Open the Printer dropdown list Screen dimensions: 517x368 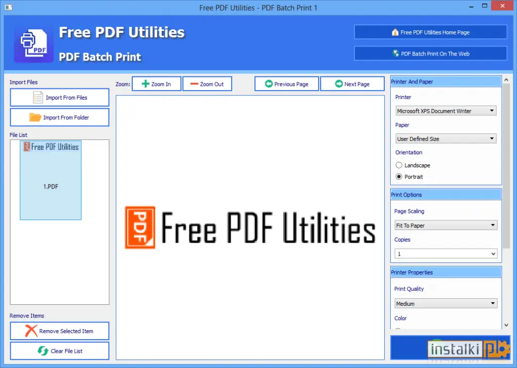(446, 111)
